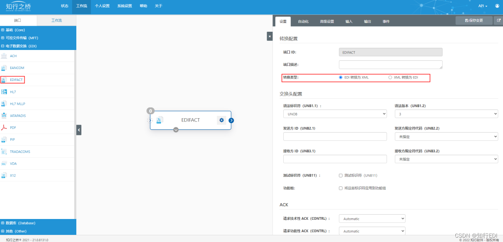Select the EANCOM connector icon
The width and height of the screenshot is (503, 242).
click(x=4, y=68)
